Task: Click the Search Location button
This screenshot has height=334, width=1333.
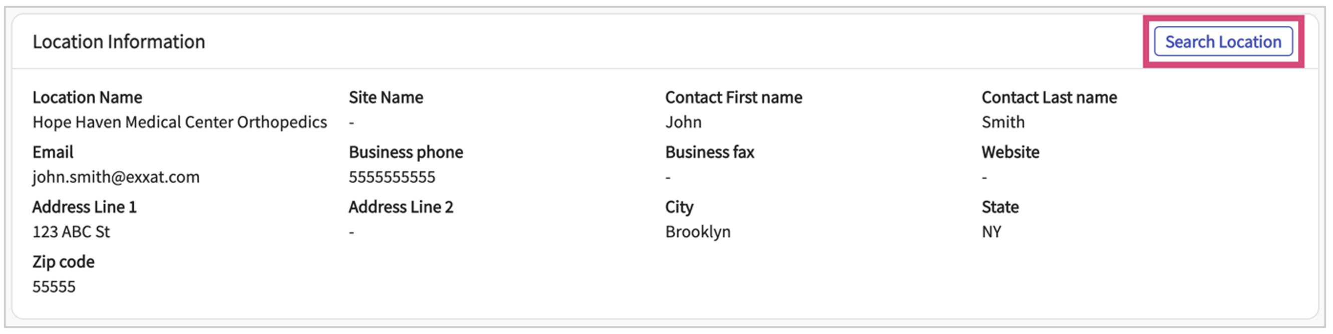Action: [x=1223, y=41]
